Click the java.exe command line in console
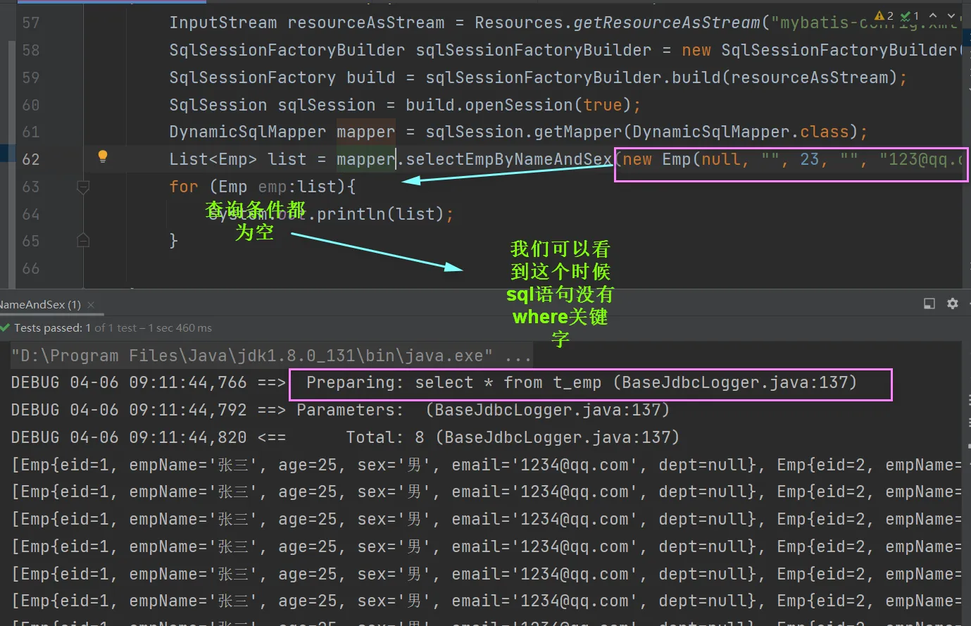Image resolution: width=971 pixels, height=626 pixels. [271, 356]
